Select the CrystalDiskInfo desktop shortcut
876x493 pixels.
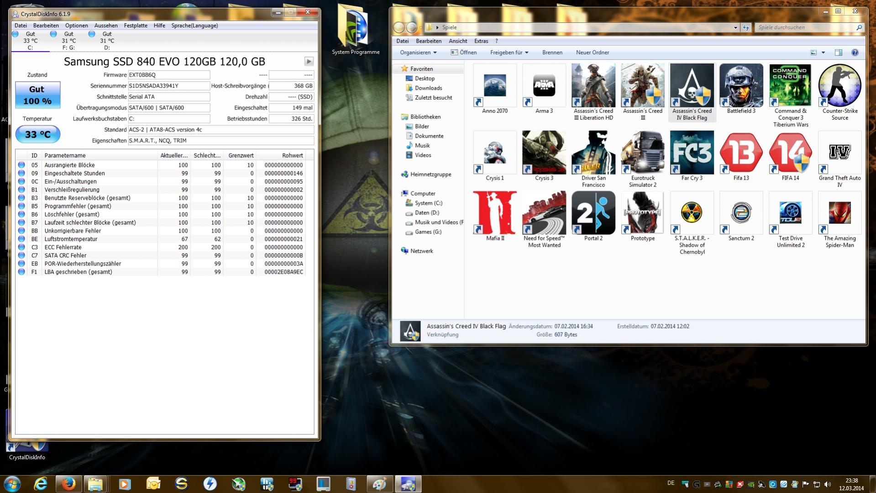(27, 450)
